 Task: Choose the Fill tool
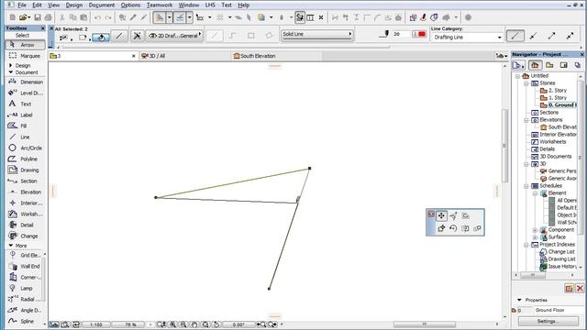(x=25, y=126)
